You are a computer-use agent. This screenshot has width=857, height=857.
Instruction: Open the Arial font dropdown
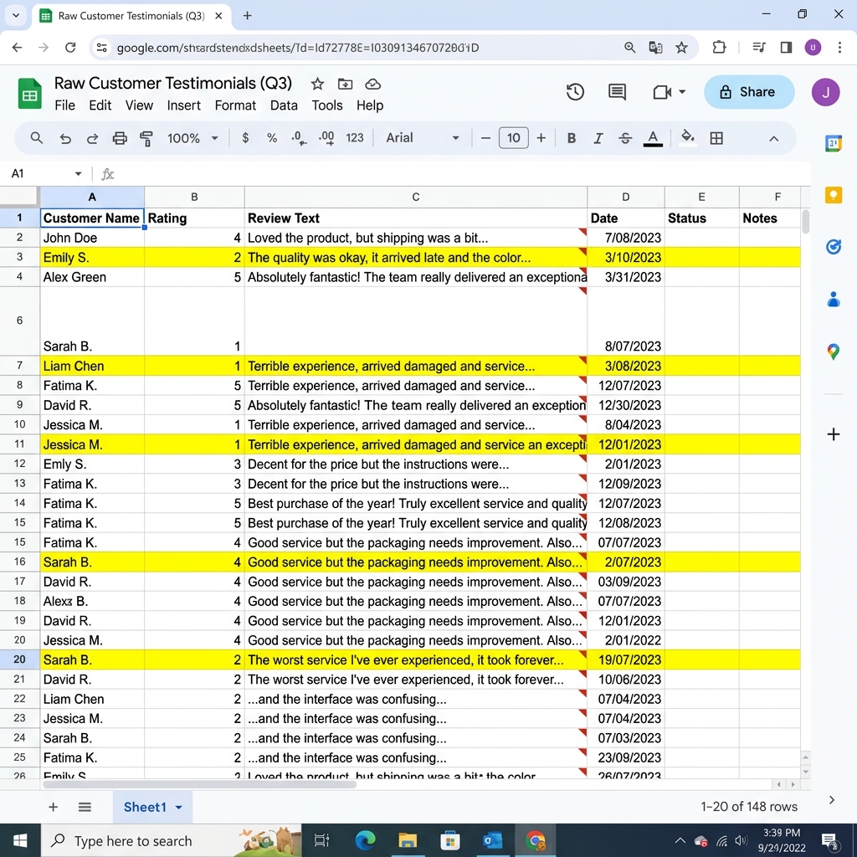click(x=423, y=138)
